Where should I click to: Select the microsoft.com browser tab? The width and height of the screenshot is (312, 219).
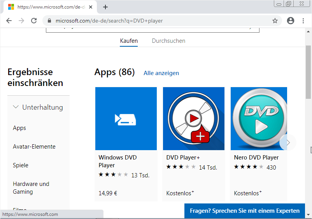click(x=50, y=7)
